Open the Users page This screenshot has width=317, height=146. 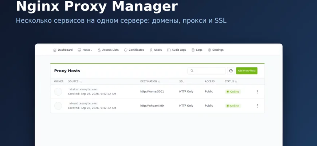pyautogui.click(x=156, y=50)
